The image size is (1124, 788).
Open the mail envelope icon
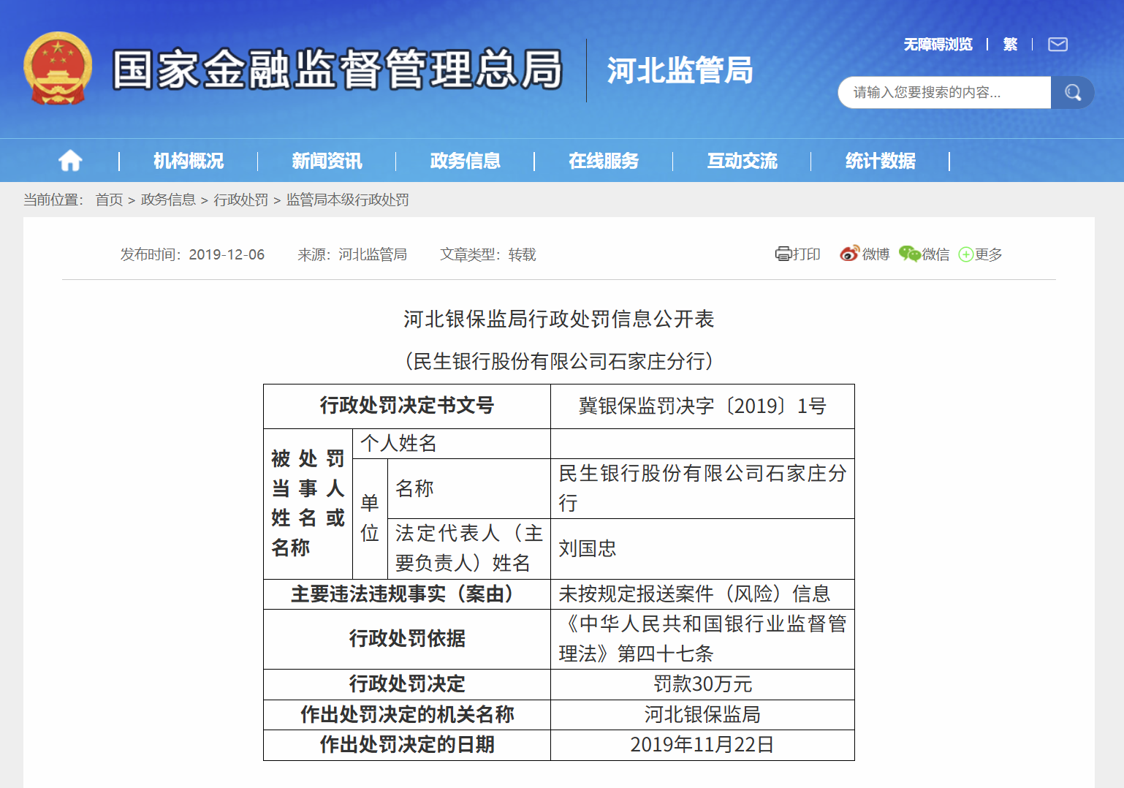(1057, 45)
